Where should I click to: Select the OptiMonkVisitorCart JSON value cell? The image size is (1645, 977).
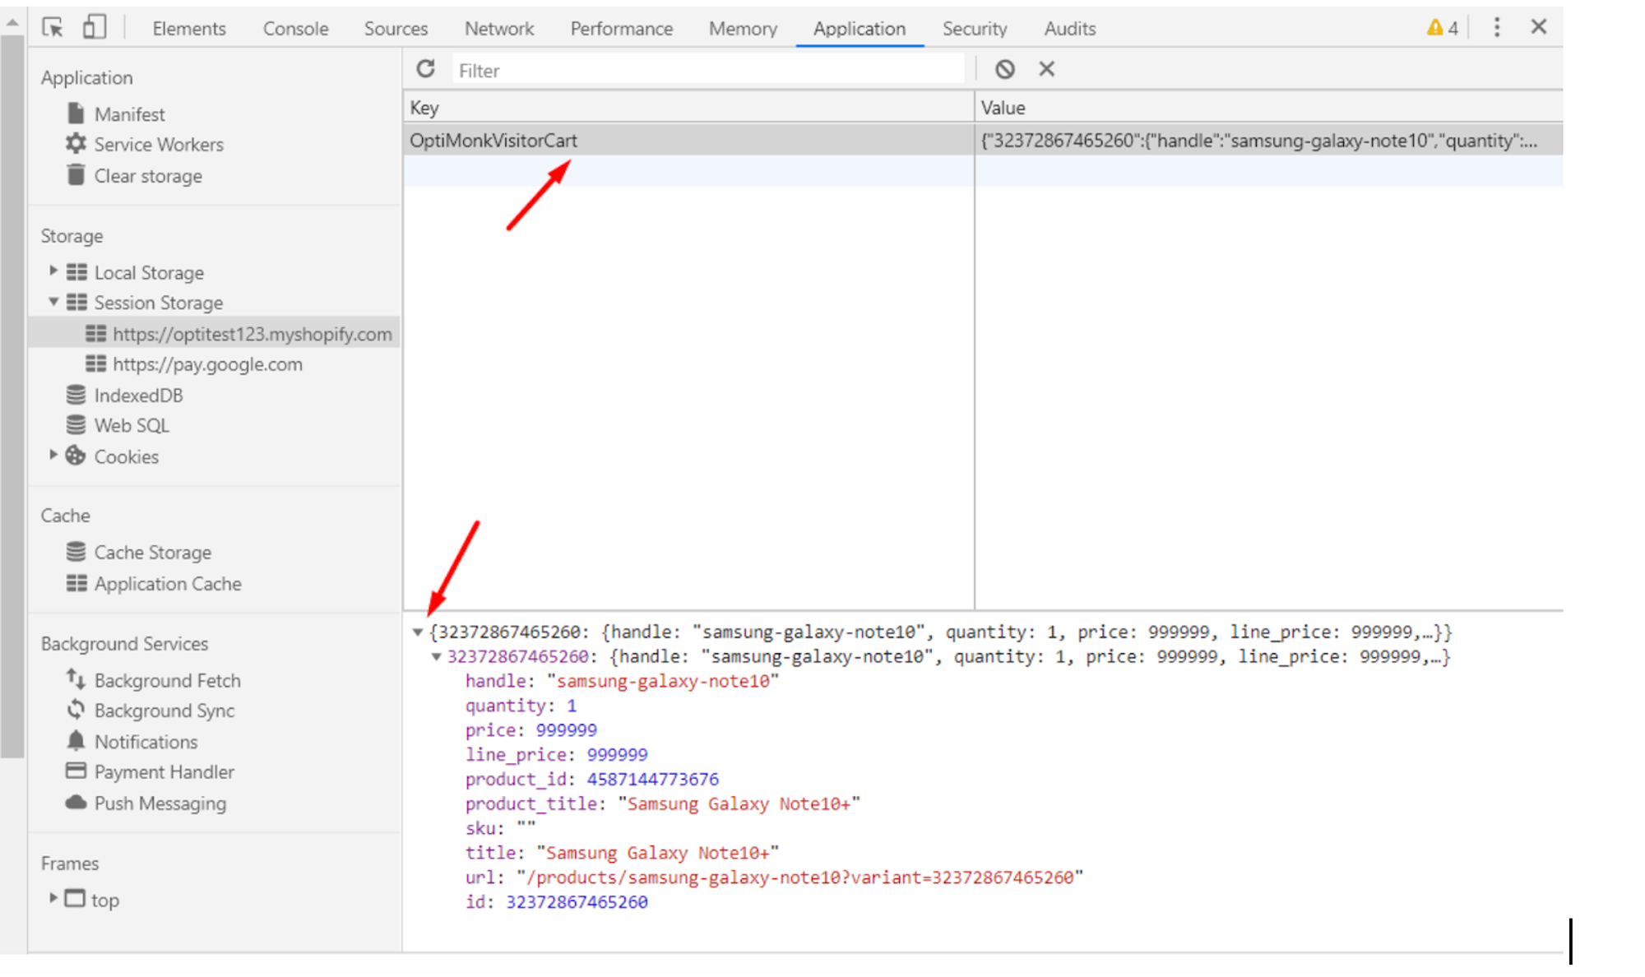pyautogui.click(x=1268, y=141)
